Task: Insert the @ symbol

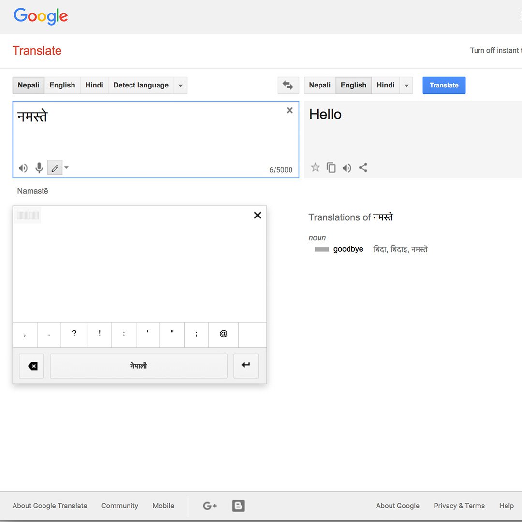Action: [x=223, y=334]
